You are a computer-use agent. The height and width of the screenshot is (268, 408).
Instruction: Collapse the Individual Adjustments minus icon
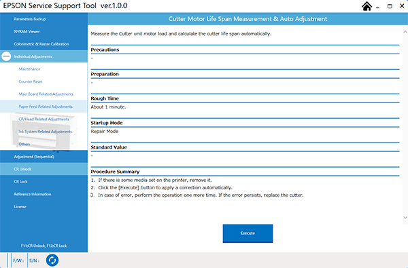point(6,56)
